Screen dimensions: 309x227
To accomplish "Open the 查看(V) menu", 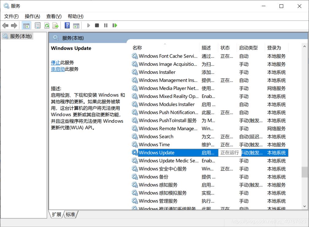I will pyautogui.click(x=54, y=16).
